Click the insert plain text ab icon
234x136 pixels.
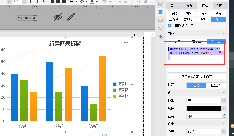[125, 2]
